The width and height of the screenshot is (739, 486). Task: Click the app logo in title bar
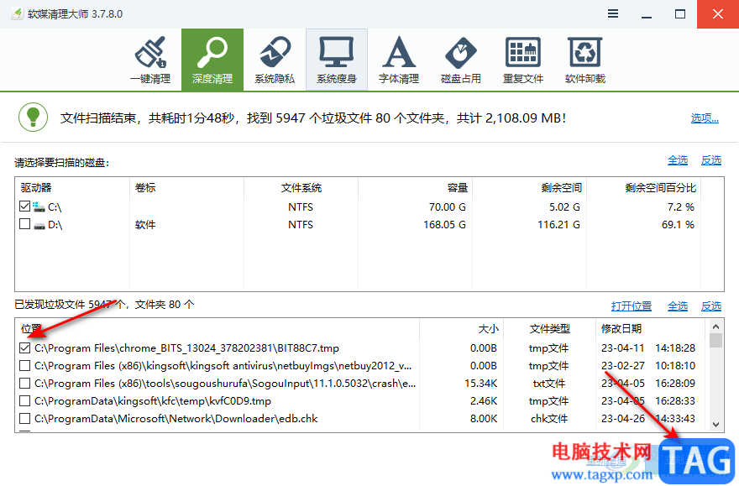coord(17,13)
